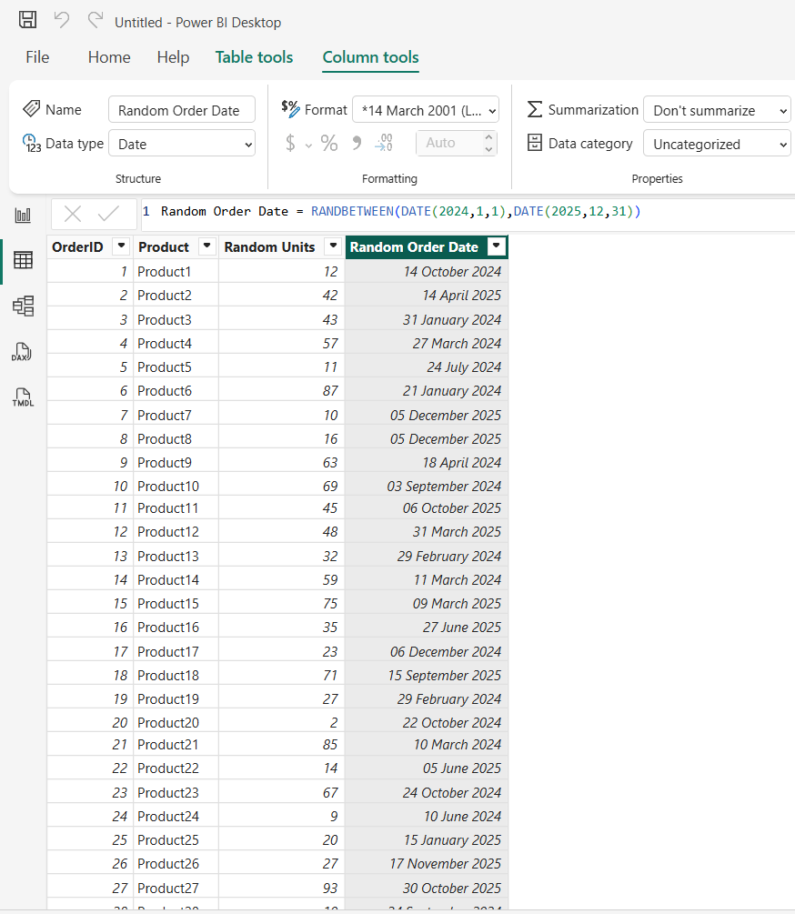The image size is (795, 914).
Task: Apply percentage format icon
Action: 329,143
